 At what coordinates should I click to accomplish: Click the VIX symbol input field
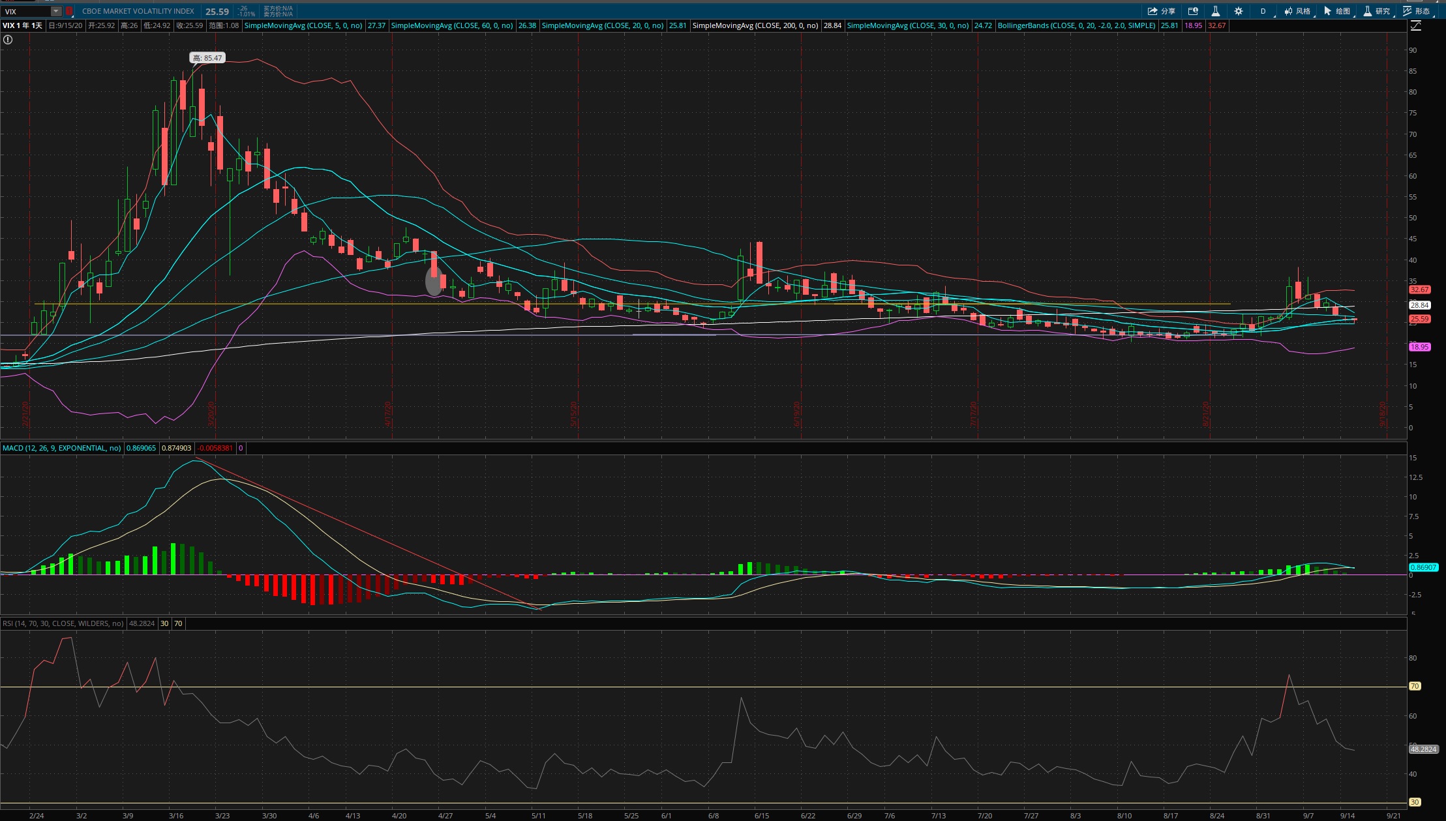(26, 11)
